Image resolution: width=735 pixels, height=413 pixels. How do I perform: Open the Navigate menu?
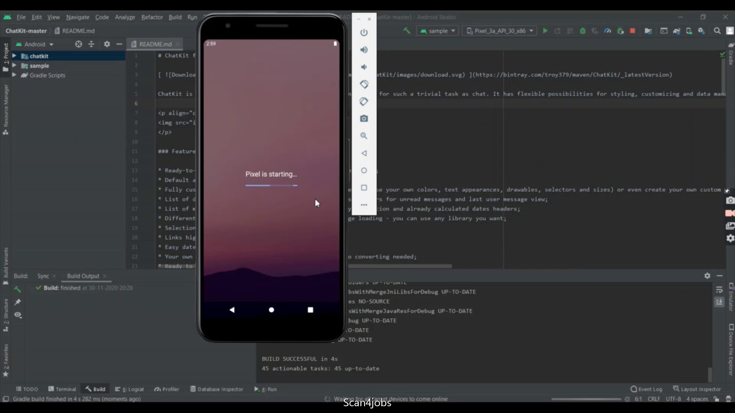point(78,17)
